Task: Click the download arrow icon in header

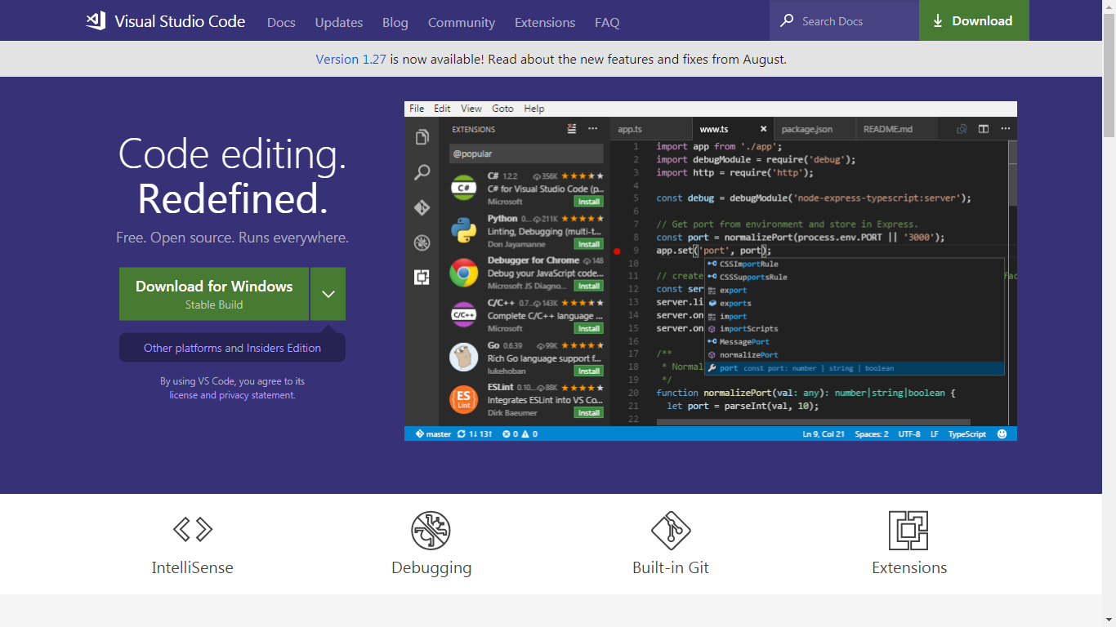Action: click(938, 21)
